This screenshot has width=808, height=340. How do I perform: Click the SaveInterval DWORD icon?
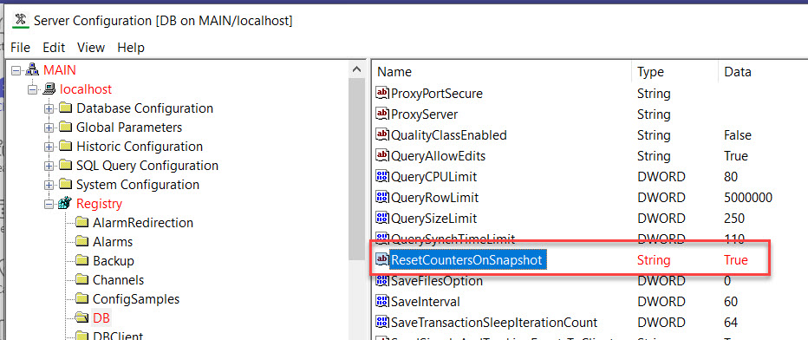(x=382, y=302)
